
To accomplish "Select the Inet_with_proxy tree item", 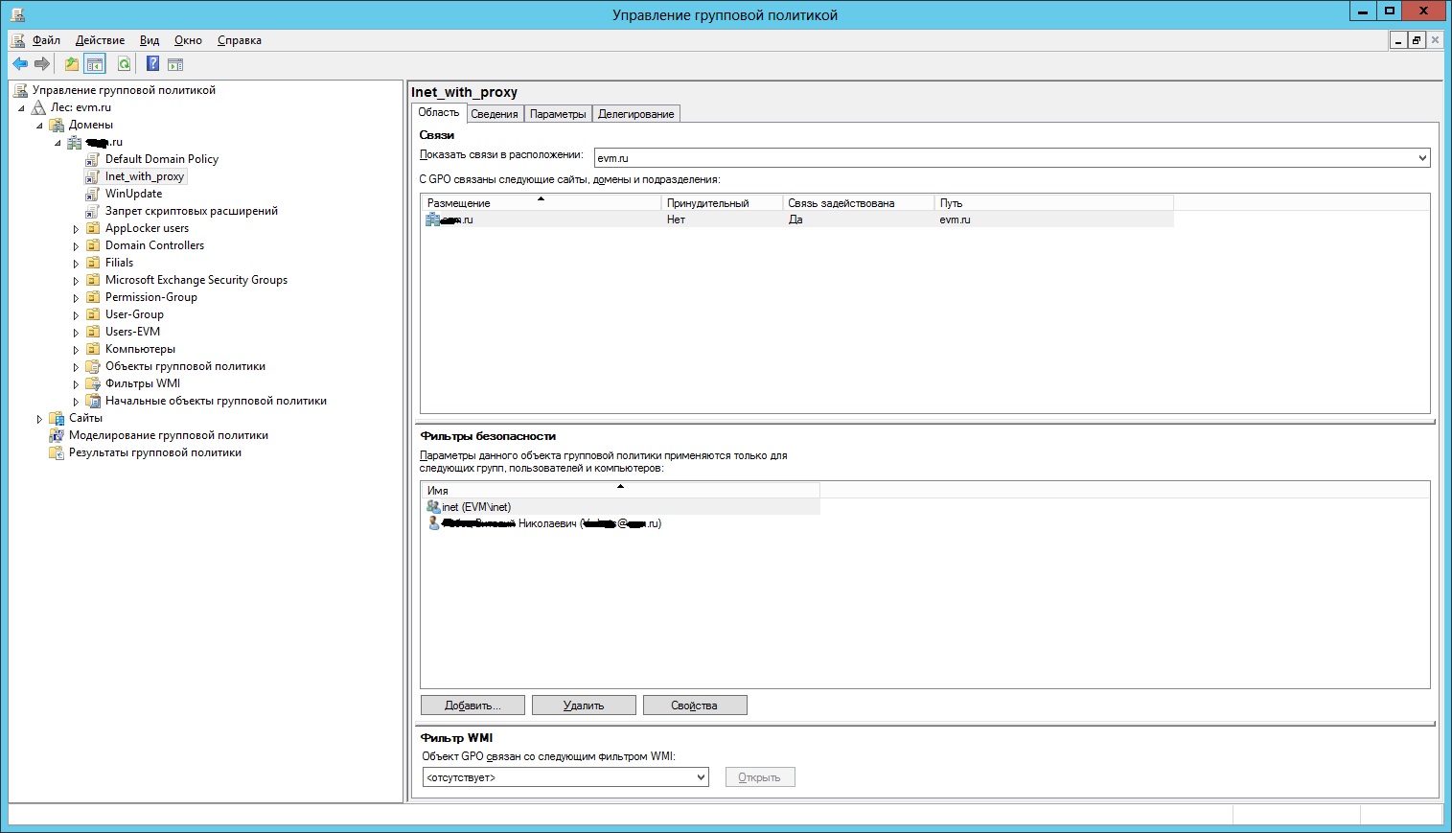I will pyautogui.click(x=145, y=176).
